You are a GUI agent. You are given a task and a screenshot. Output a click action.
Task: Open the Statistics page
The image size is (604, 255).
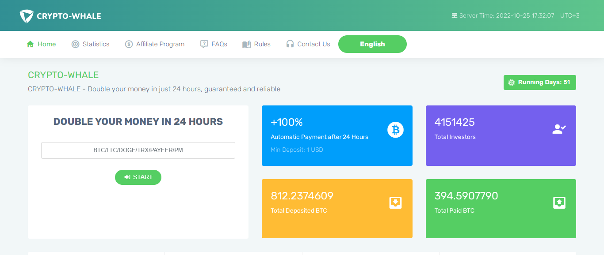[x=96, y=44]
